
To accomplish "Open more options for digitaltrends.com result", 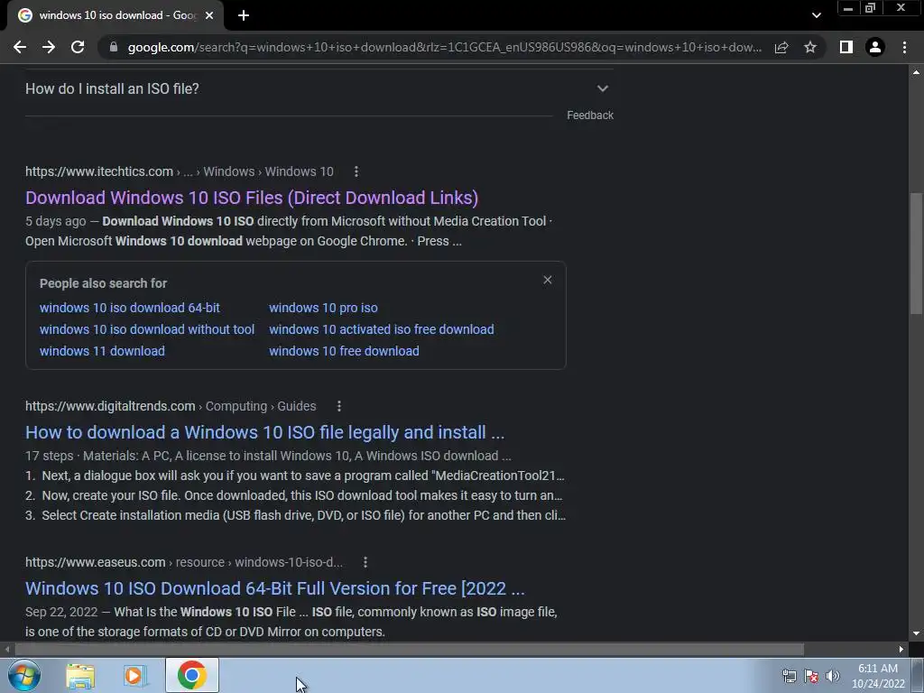I will tap(339, 406).
